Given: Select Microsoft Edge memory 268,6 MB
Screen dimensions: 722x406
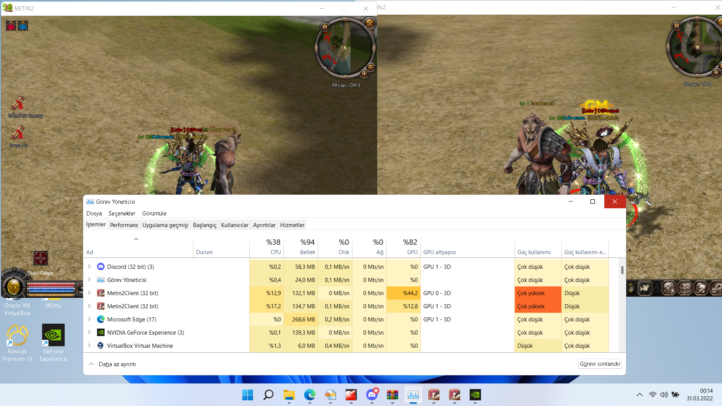Looking at the screenshot, I should [301, 319].
